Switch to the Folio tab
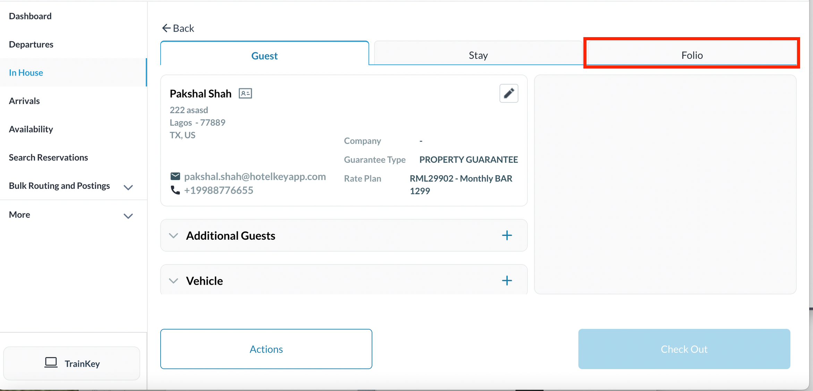813x391 pixels. coord(691,55)
